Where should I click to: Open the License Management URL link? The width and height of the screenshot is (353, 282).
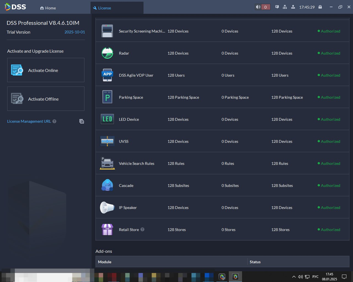point(29,121)
